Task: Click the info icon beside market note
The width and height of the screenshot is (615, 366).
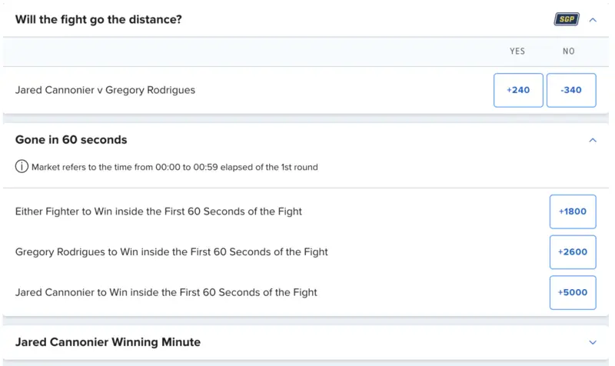Action: [x=22, y=166]
